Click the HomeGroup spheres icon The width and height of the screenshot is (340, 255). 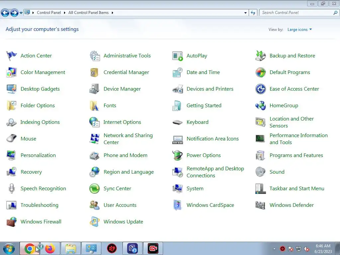tap(261, 106)
